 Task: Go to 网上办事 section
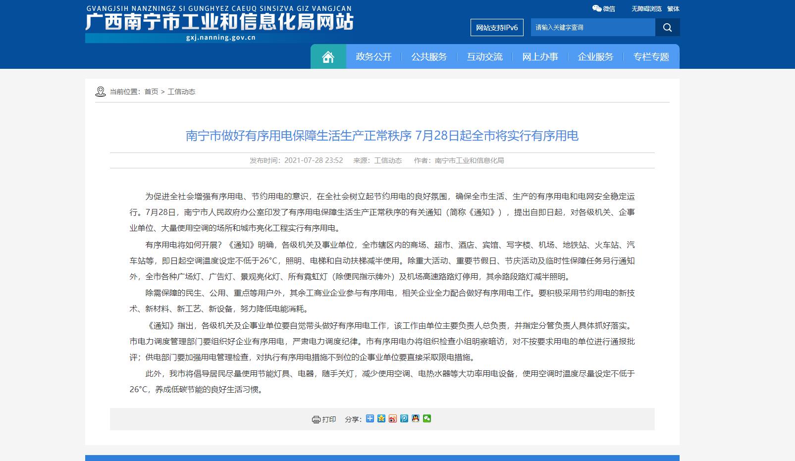click(x=540, y=57)
